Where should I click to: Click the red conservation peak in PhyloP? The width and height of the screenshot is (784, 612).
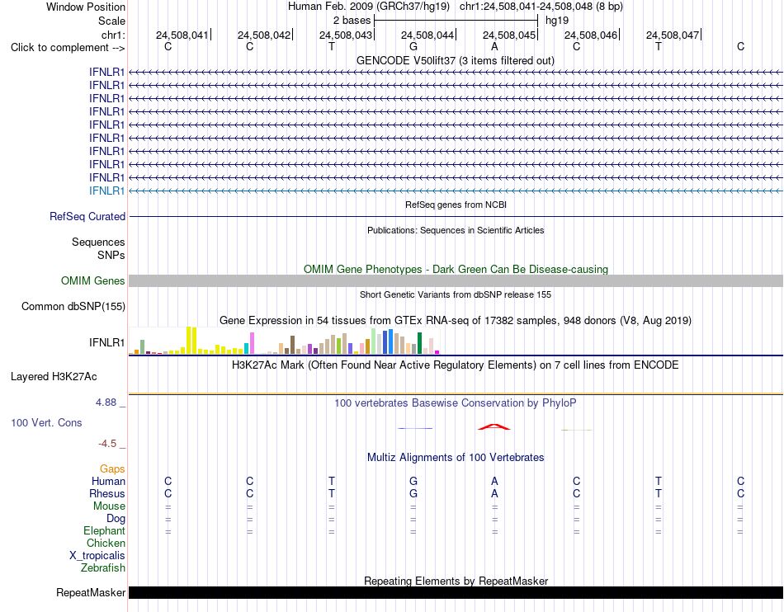(494, 426)
